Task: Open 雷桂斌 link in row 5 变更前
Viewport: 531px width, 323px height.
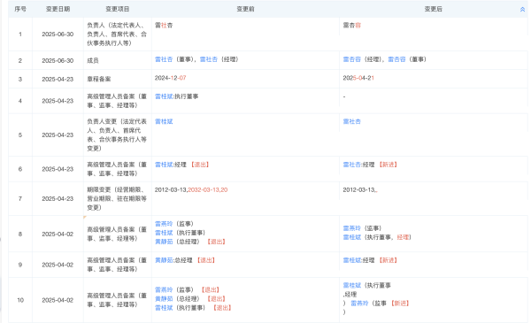Action: (x=164, y=121)
